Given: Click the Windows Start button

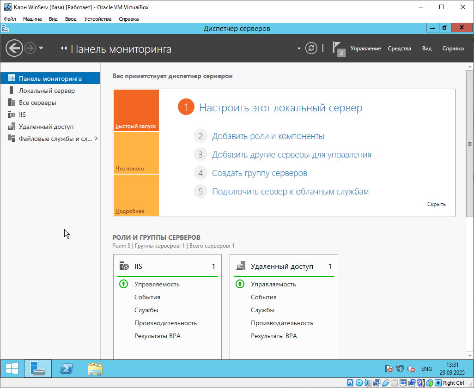Looking at the screenshot, I should click(x=12, y=369).
